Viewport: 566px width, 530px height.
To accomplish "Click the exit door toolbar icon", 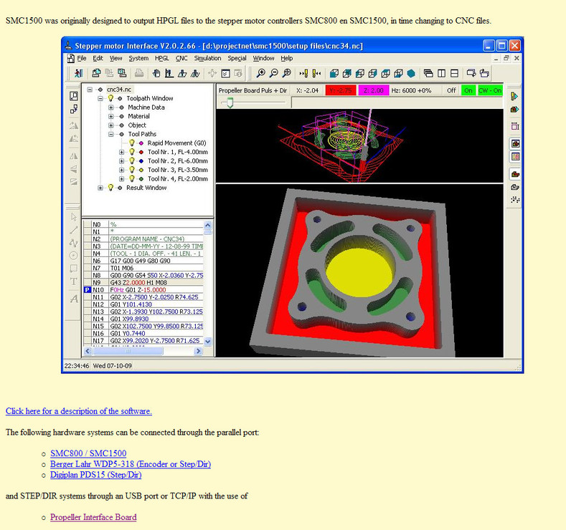I will click(78, 74).
